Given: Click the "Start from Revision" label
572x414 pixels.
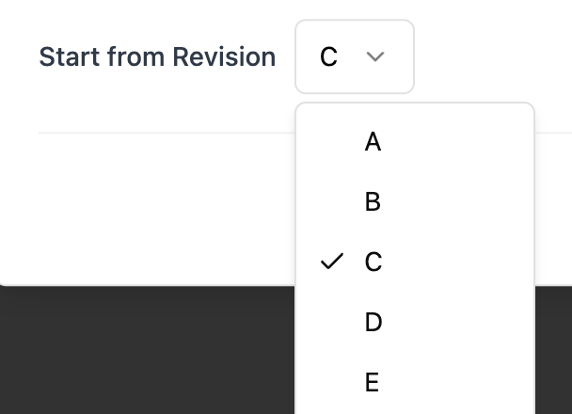Looking at the screenshot, I should 157,57.
